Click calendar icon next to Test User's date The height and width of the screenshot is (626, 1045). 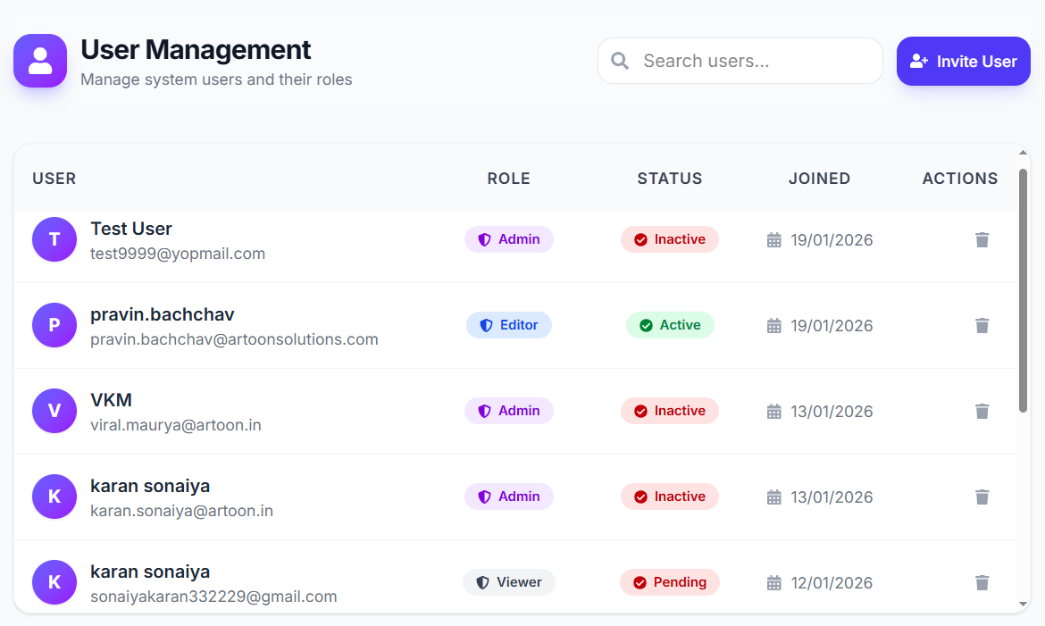774,240
